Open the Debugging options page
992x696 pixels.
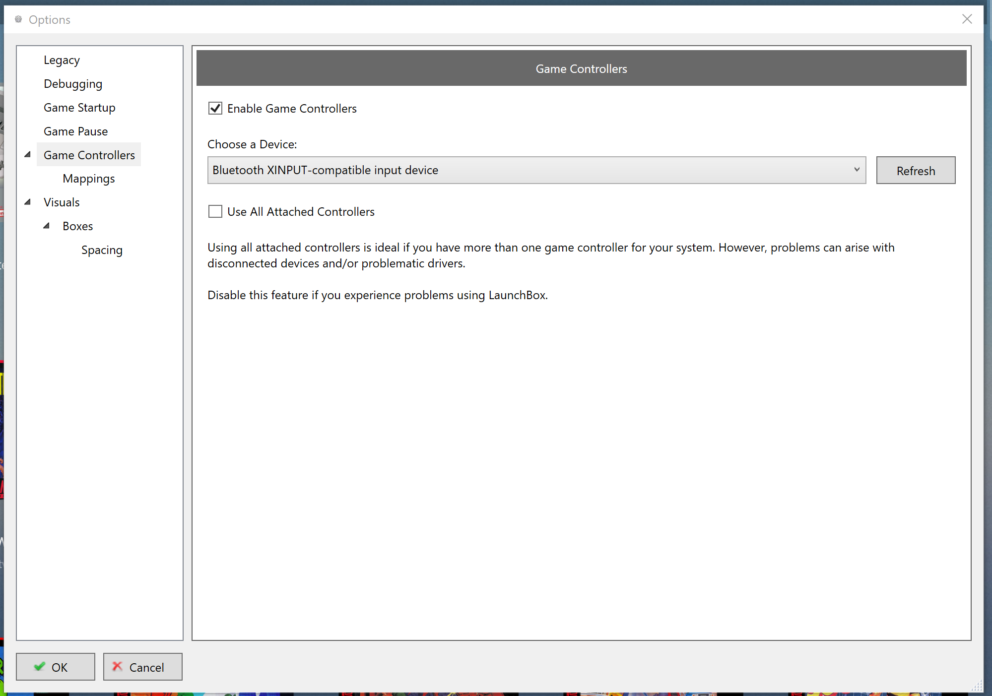click(73, 84)
